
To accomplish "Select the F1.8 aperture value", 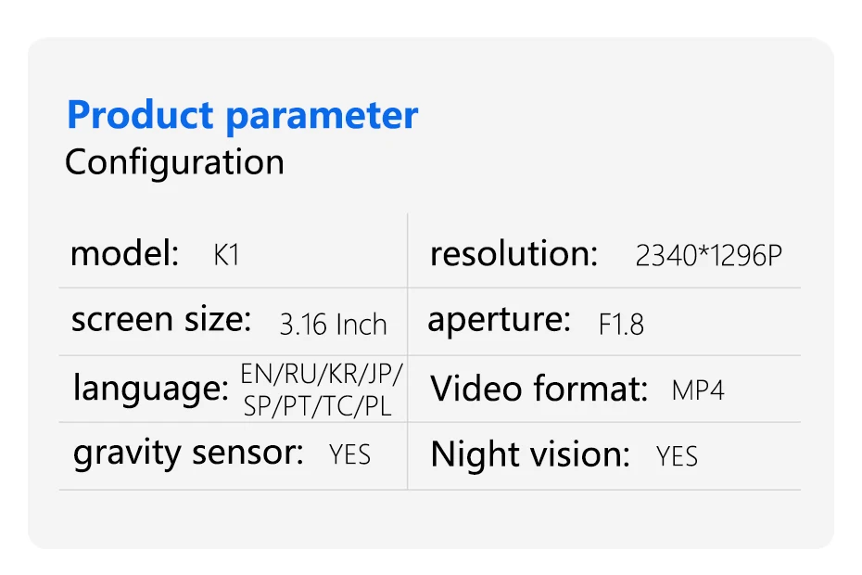I will [x=621, y=325].
